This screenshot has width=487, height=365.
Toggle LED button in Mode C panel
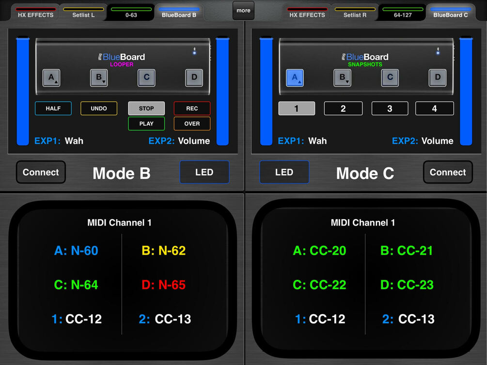click(284, 172)
